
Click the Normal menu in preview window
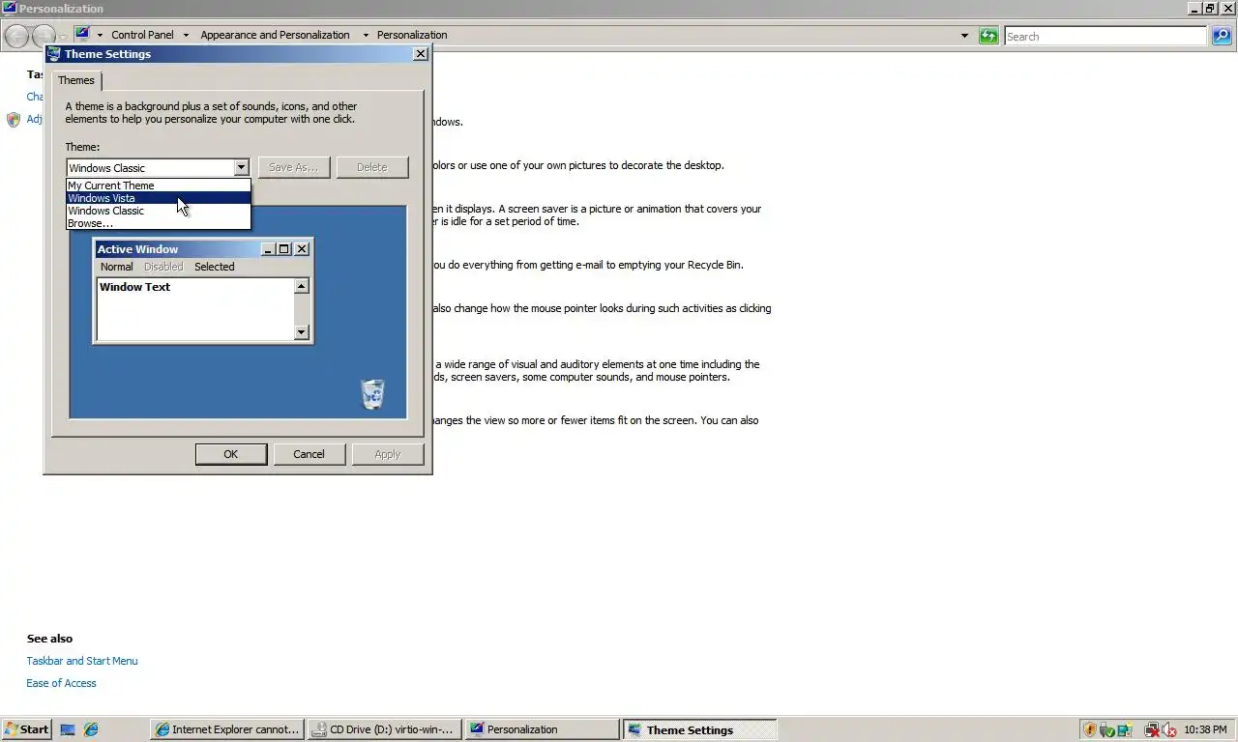(x=117, y=267)
